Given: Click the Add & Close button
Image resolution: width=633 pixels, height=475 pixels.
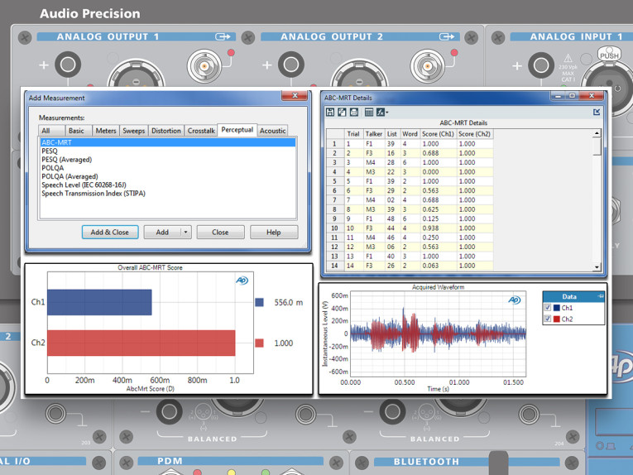Looking at the screenshot, I should (110, 232).
